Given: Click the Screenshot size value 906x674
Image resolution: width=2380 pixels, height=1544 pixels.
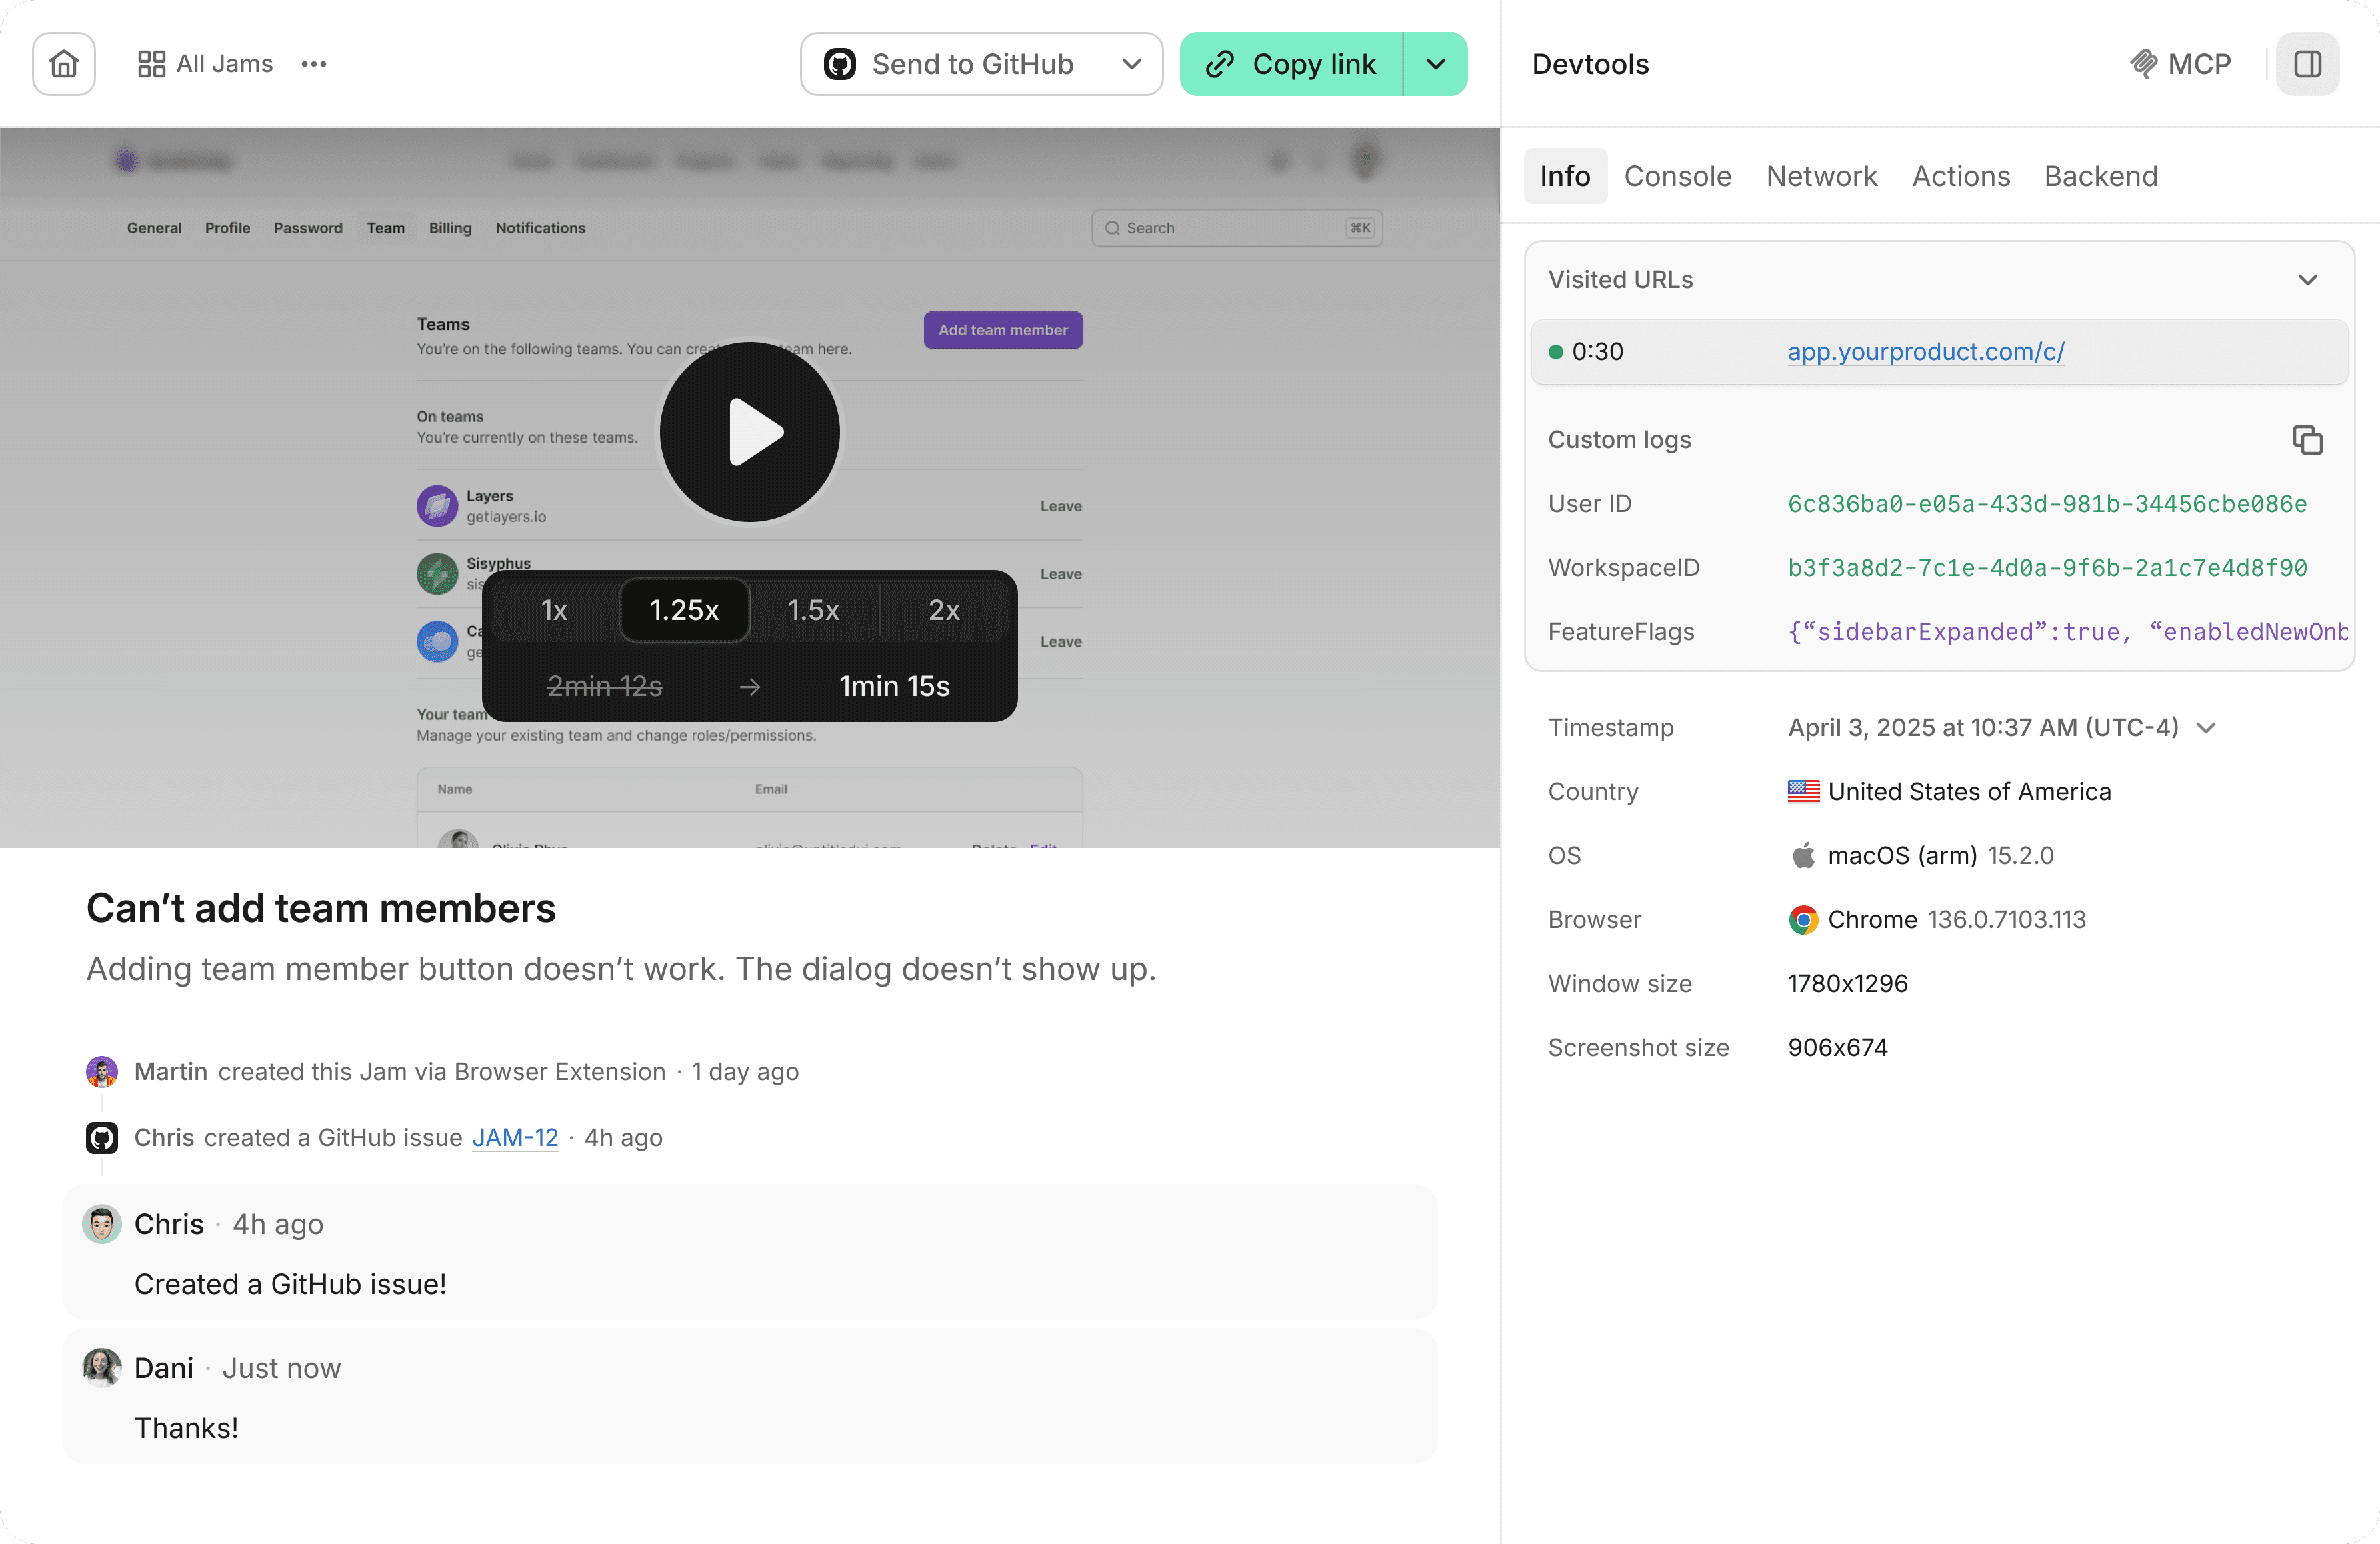Looking at the screenshot, I should coord(1838,1048).
